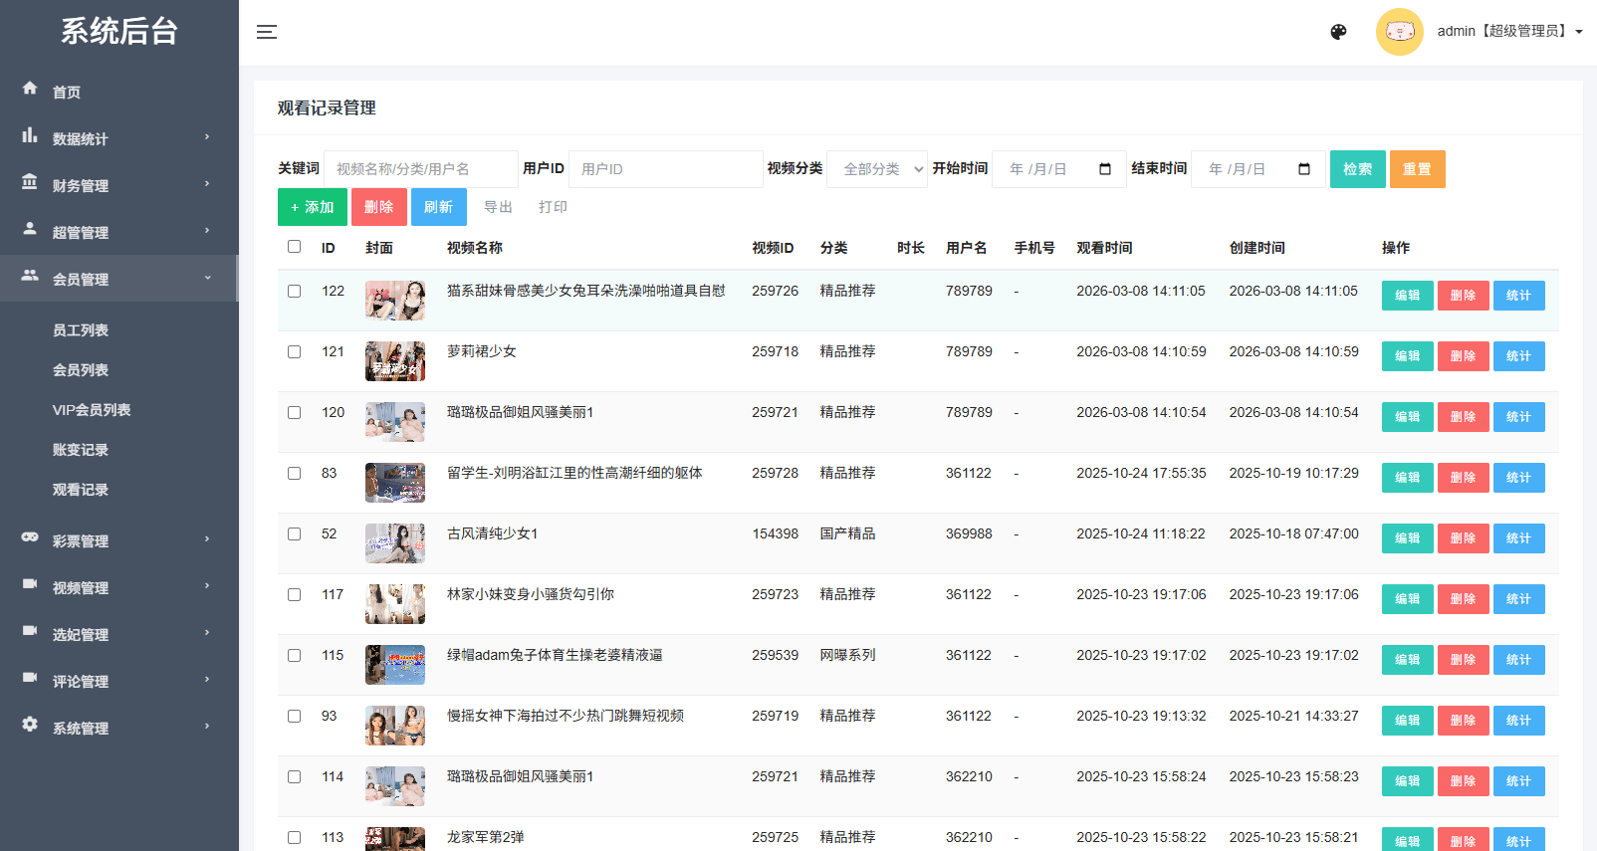Image resolution: width=1597 pixels, height=851 pixels.
Task: Expand the video management sidebar menu
Action: pos(118,588)
